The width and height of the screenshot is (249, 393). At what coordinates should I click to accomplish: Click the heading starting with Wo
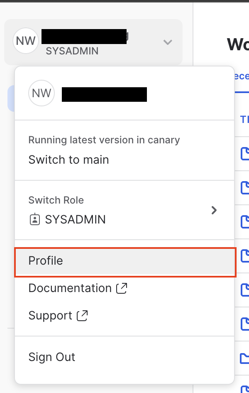pos(238,43)
